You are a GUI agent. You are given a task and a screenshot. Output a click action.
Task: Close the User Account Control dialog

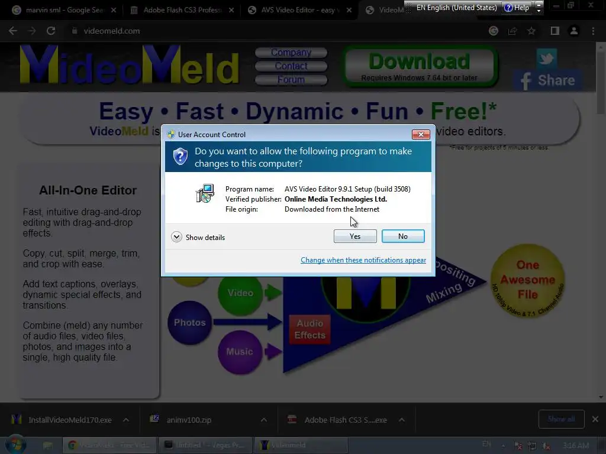click(421, 134)
